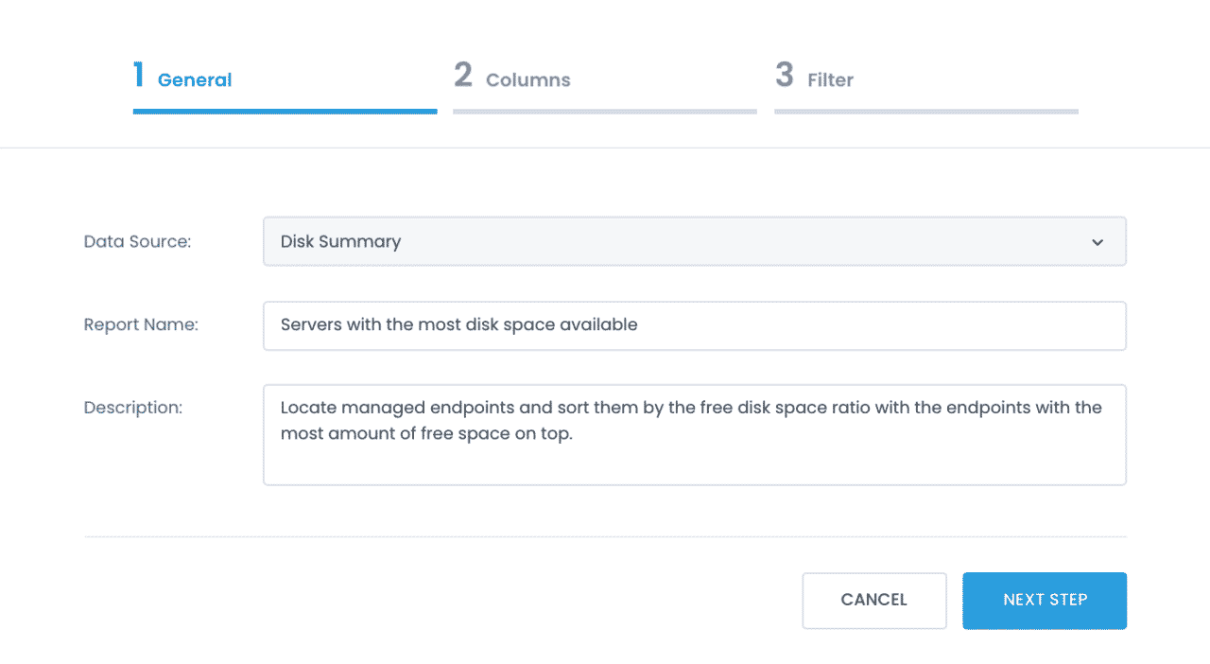
Task: Select the report name text Servers with most disk space
Action: pyautogui.click(x=458, y=324)
